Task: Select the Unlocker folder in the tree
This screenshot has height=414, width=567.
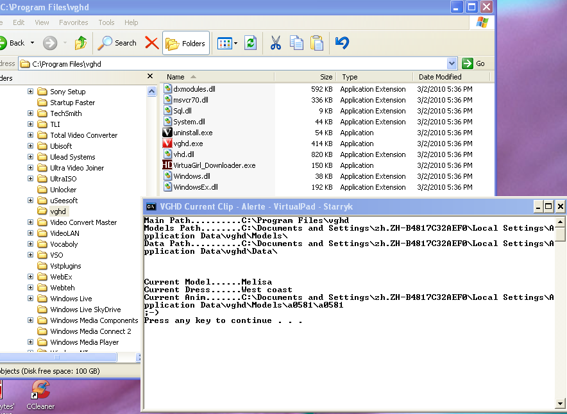Action: (63, 190)
